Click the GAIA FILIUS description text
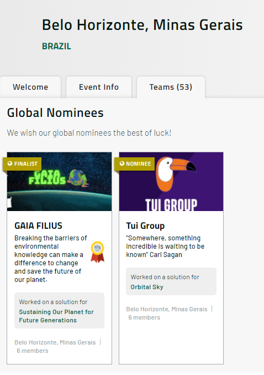The width and height of the screenshot is (264, 375). 51,259
